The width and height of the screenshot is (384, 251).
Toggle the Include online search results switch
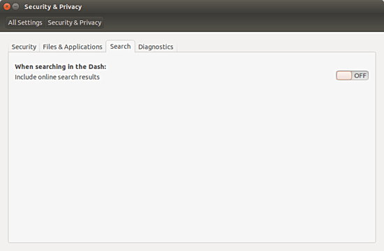click(352, 75)
